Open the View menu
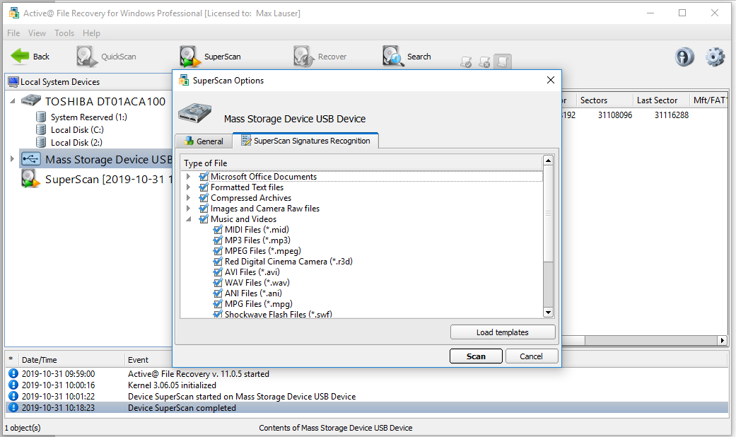The image size is (736, 437). 37,33
